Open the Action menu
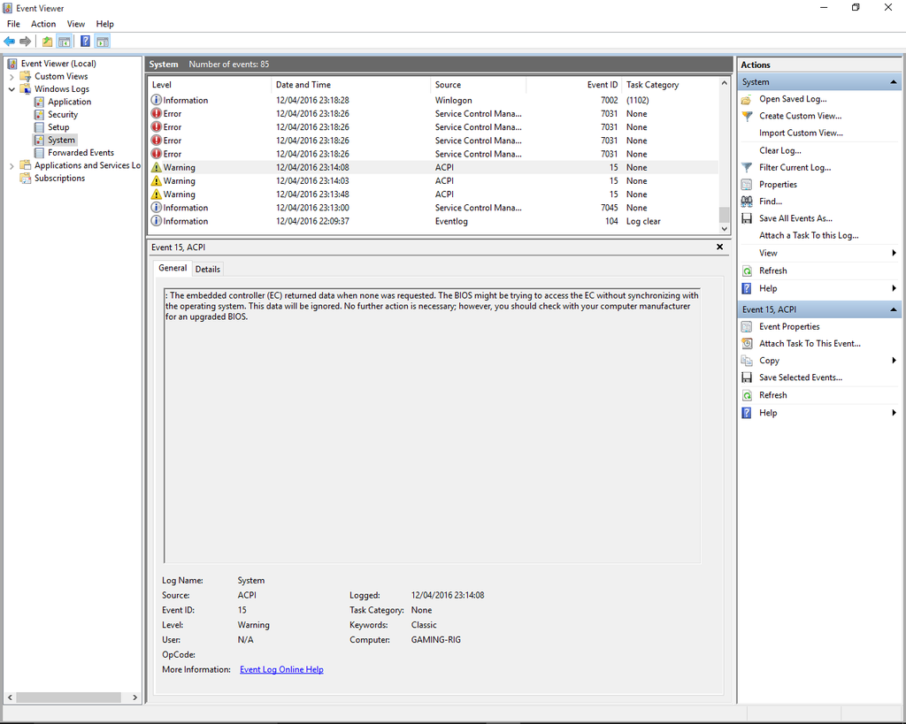This screenshot has width=906, height=724. click(x=43, y=24)
